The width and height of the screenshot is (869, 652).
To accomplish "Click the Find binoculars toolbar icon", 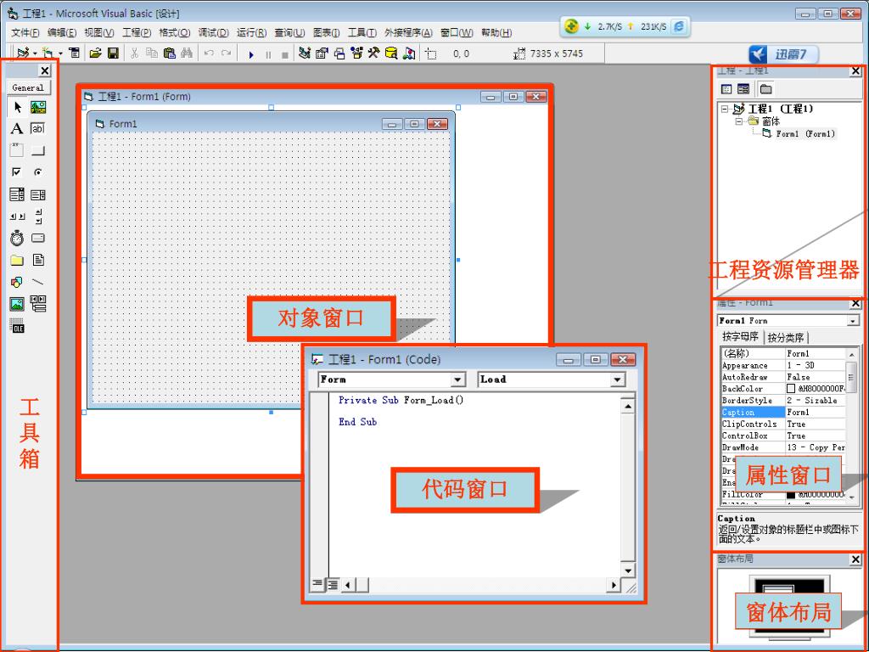I will point(187,53).
